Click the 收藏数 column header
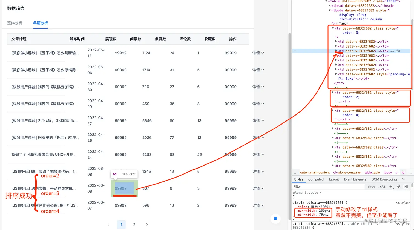Viewport: 414px width, 230px height. click(x=210, y=39)
